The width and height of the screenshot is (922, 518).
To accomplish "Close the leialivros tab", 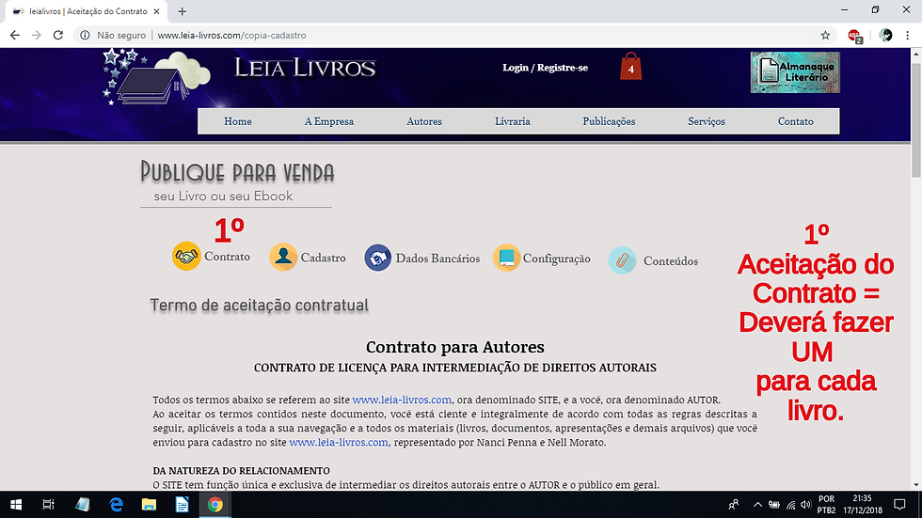I will pyautogui.click(x=156, y=11).
